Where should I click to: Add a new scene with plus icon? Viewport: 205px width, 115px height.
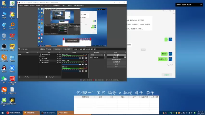tap(19, 77)
